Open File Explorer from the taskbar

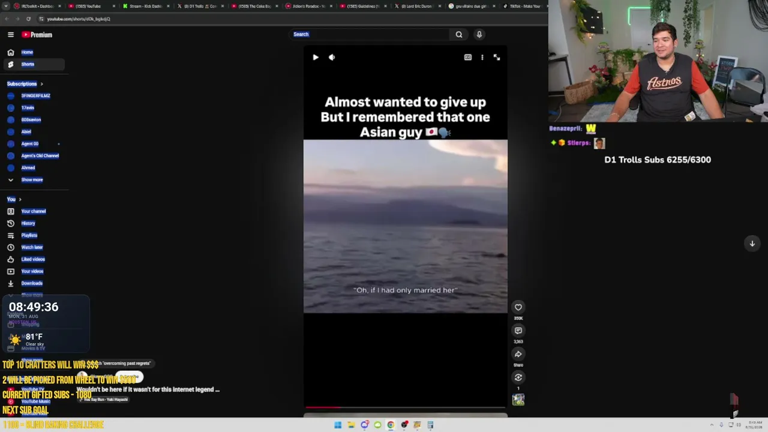coord(351,425)
